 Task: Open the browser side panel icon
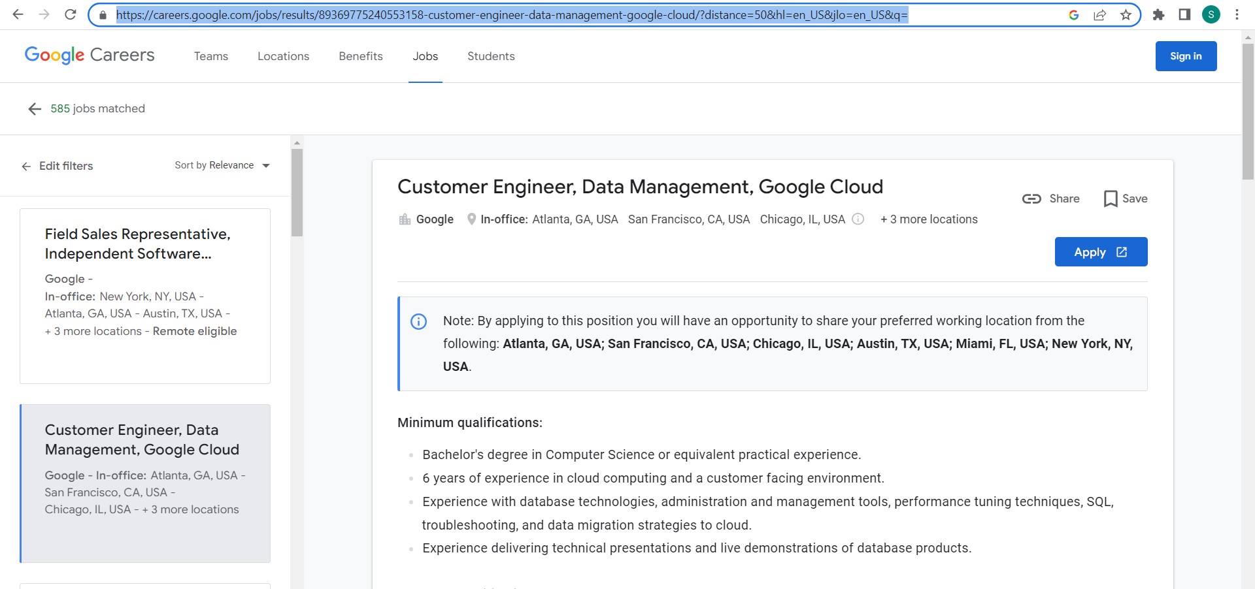tap(1184, 14)
